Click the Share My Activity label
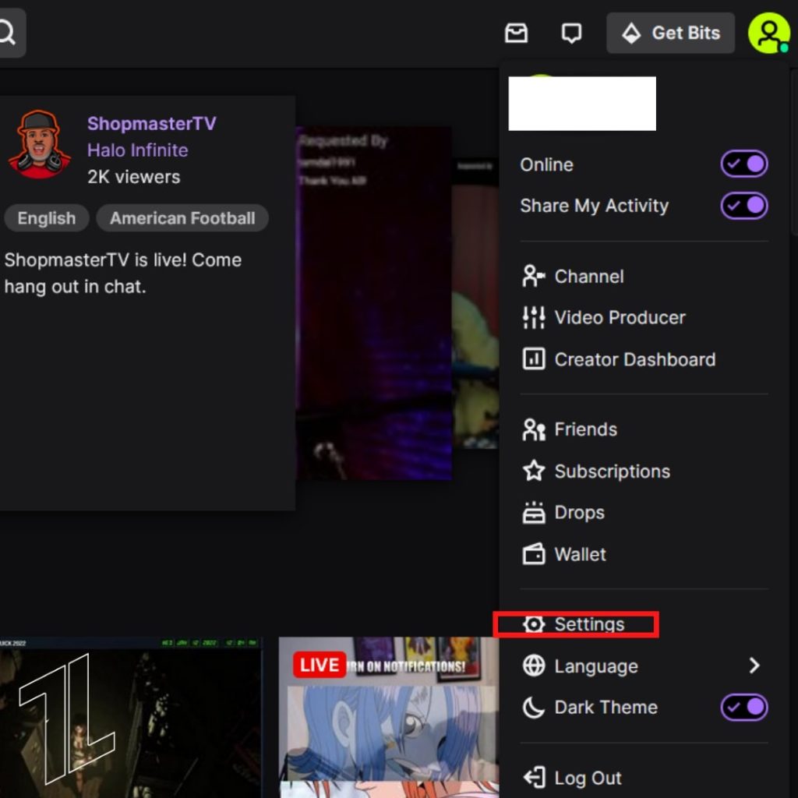This screenshot has width=798, height=798. pyautogui.click(x=594, y=206)
